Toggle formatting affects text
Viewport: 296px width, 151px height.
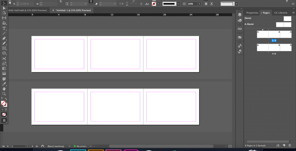(x=6, y=109)
